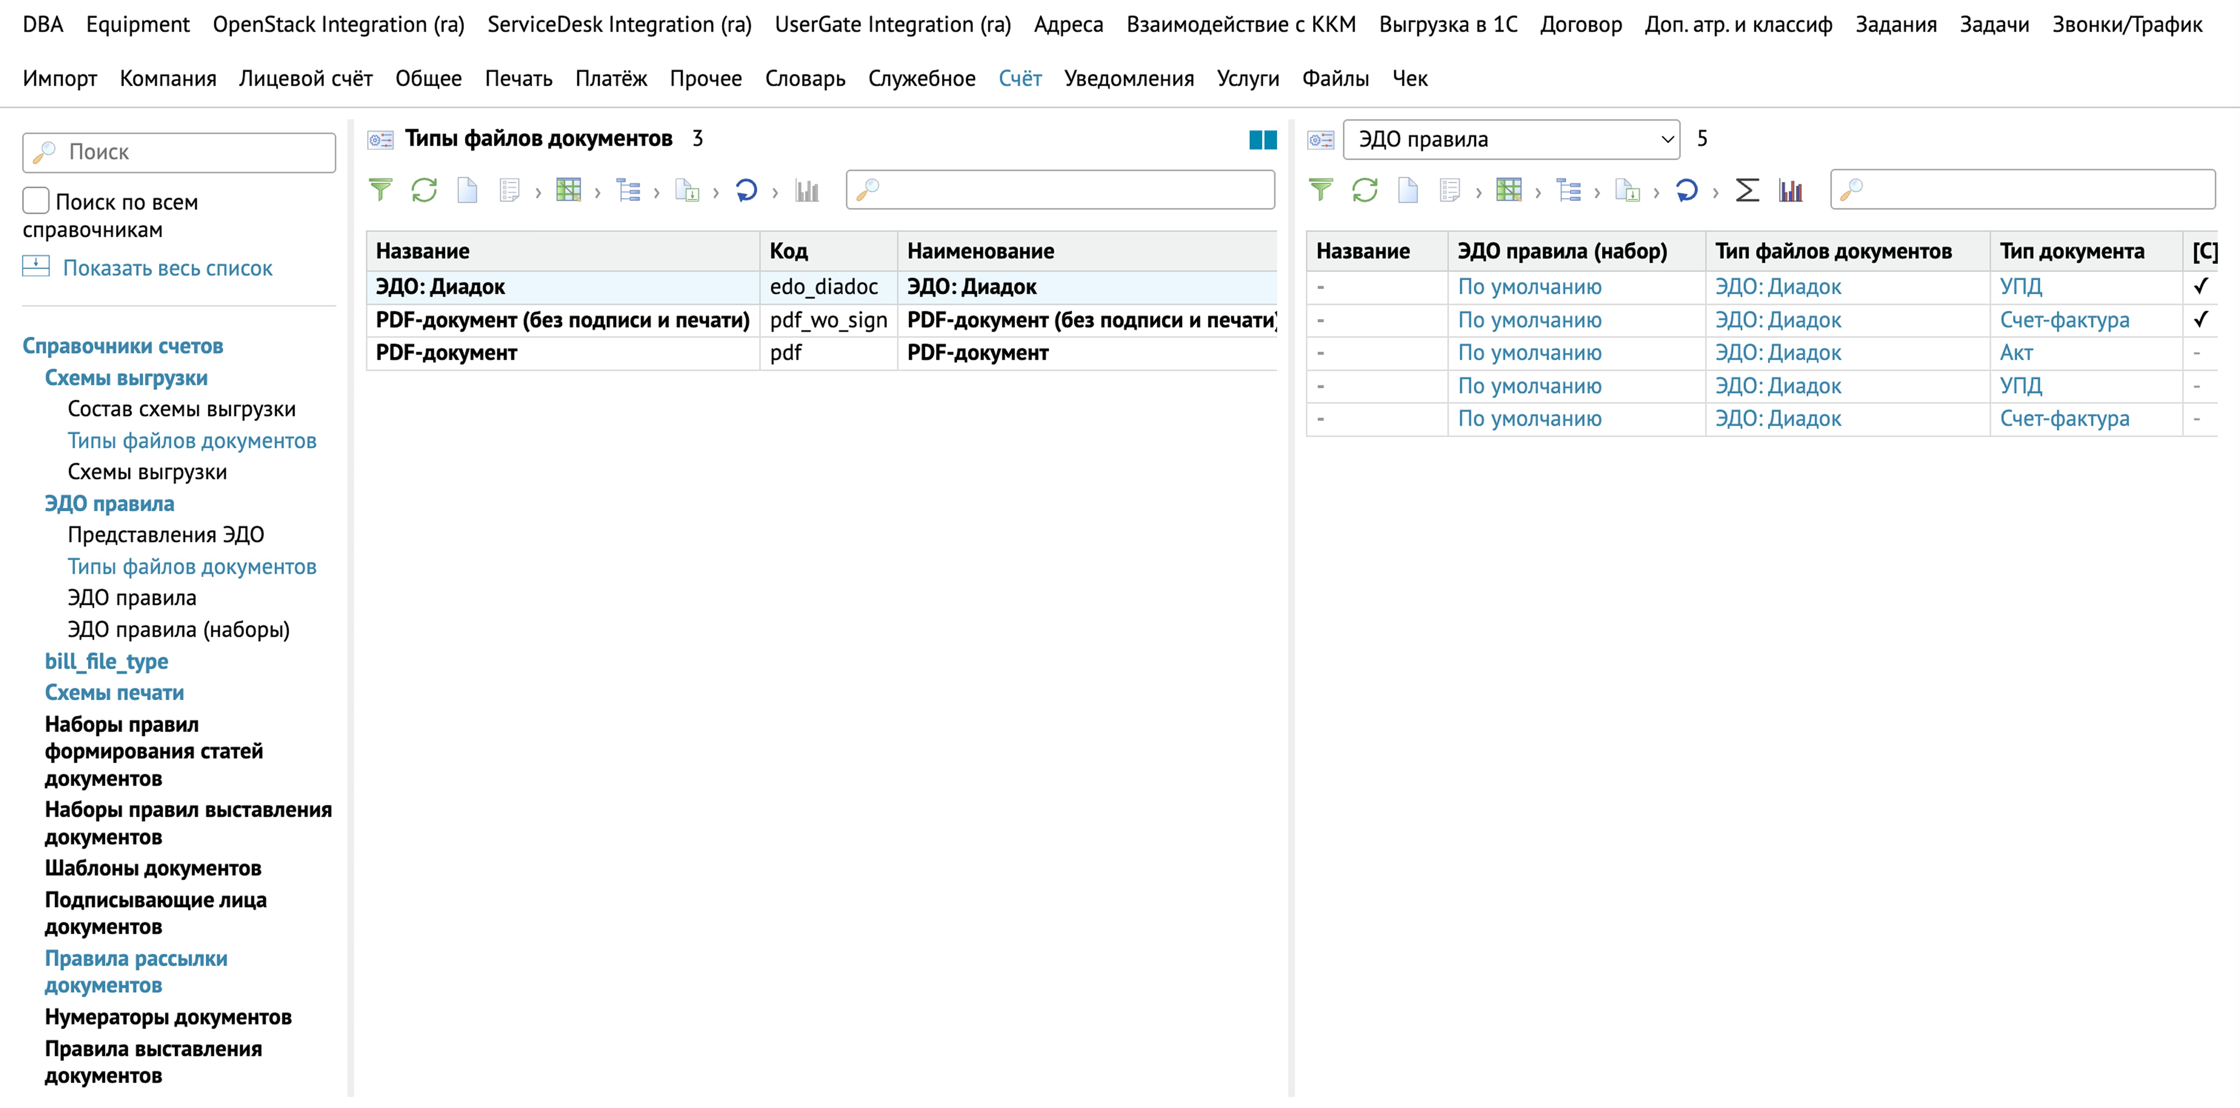
Task: Open Шаблоны документов in sidebar
Action: 153,868
